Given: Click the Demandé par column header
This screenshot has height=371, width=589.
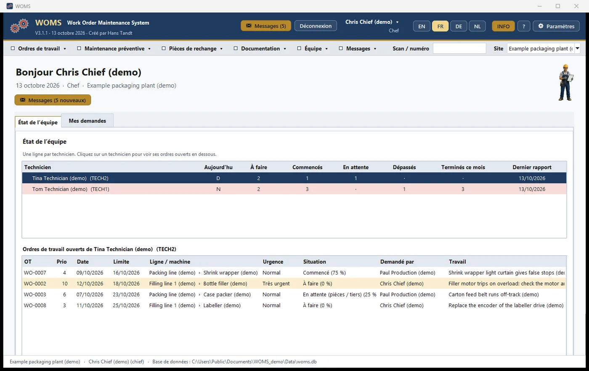Looking at the screenshot, I should pyautogui.click(x=397, y=261).
